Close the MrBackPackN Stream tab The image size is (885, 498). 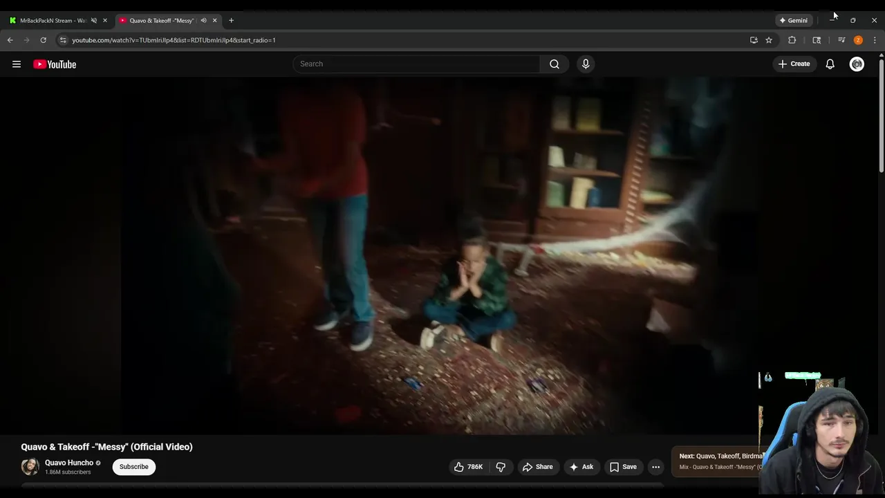(105, 21)
